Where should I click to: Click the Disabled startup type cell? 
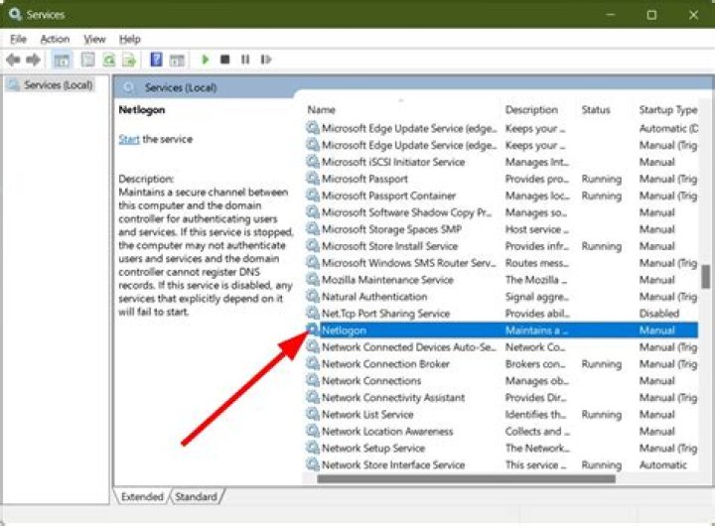coord(659,314)
